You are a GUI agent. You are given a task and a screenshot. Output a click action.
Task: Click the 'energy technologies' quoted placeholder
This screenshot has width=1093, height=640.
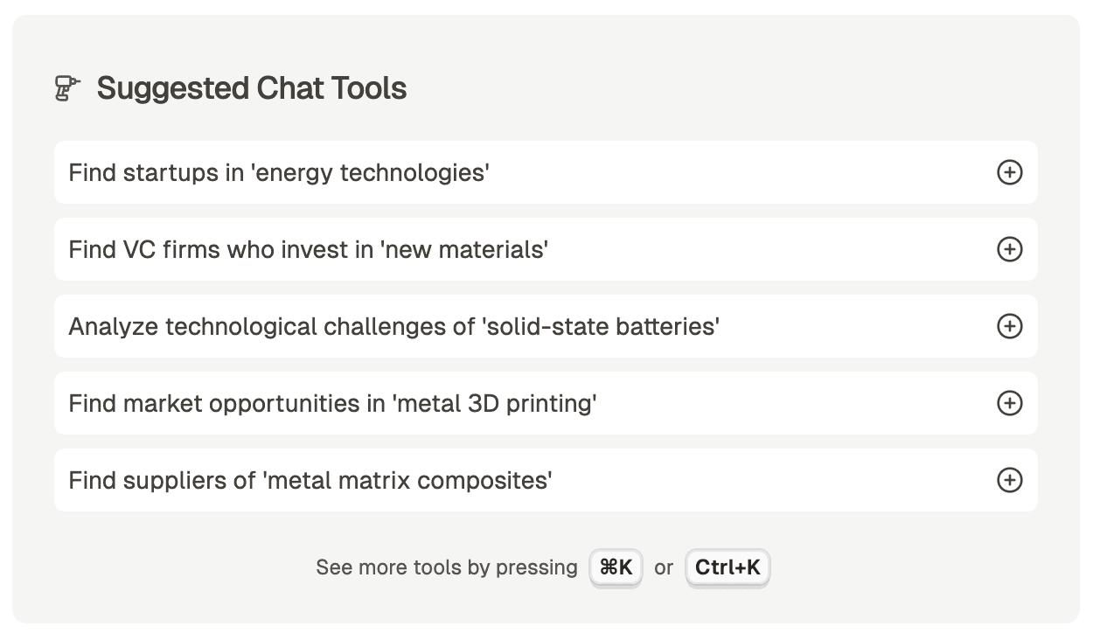point(370,172)
